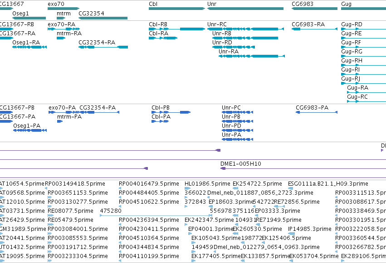Select transcript Gug-RJ

point(364,83)
